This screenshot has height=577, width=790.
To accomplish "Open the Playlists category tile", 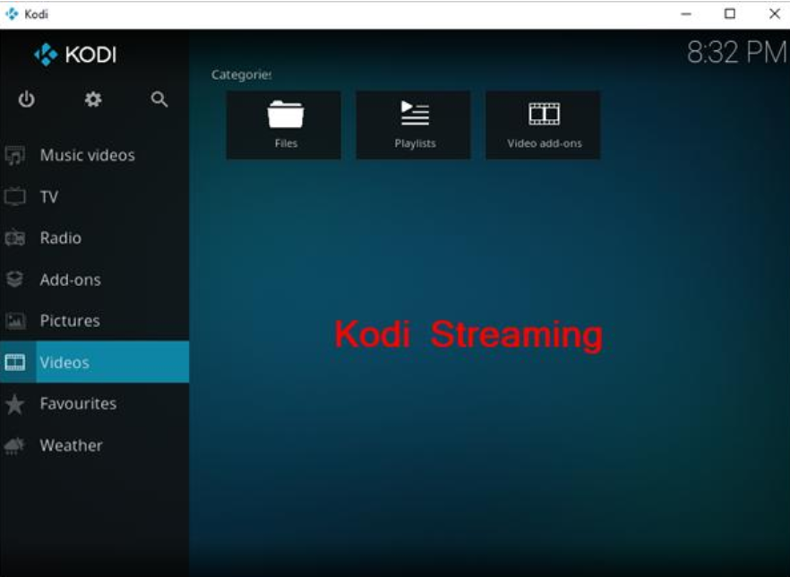I will point(413,125).
